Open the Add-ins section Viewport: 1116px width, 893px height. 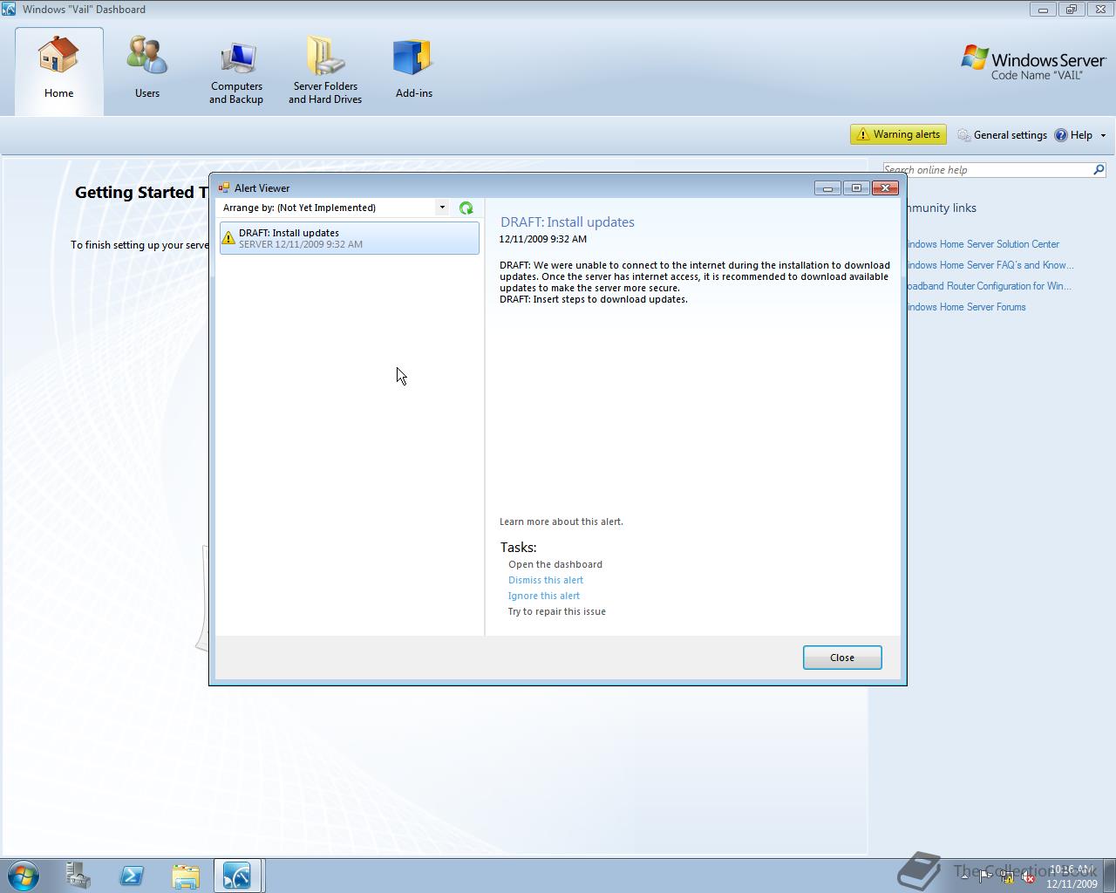(414, 70)
